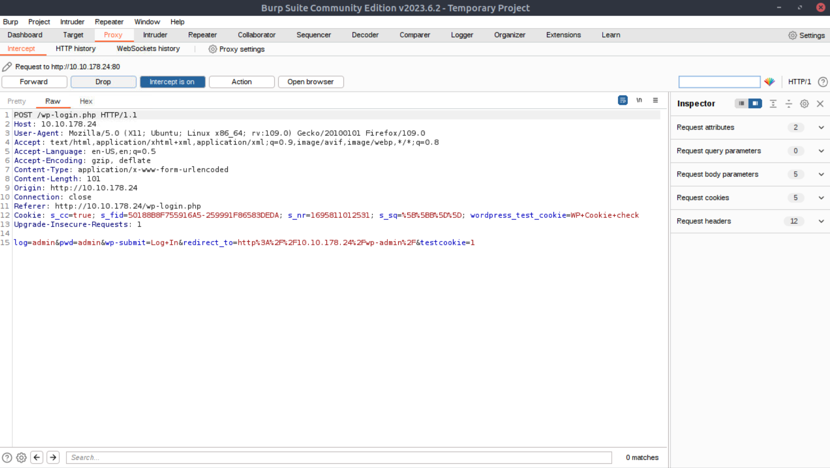
Task: Open the Inspector settings gear
Action: pos(804,104)
